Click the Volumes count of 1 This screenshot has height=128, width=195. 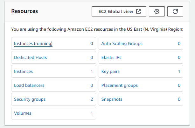(92, 113)
